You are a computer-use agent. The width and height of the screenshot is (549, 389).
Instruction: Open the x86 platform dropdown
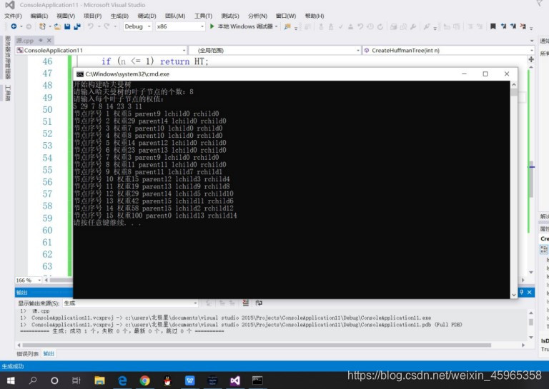[180, 26]
